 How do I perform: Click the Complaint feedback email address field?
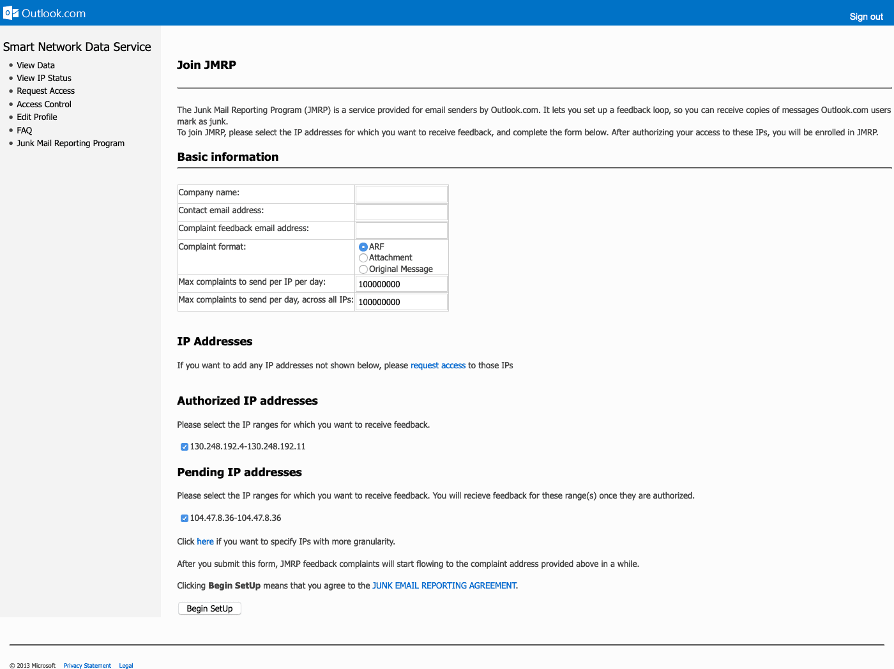click(401, 230)
